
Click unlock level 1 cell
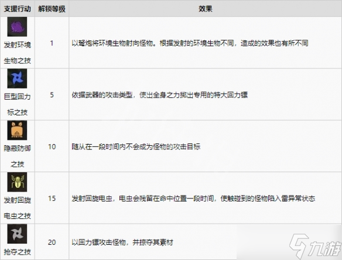click(x=52, y=43)
